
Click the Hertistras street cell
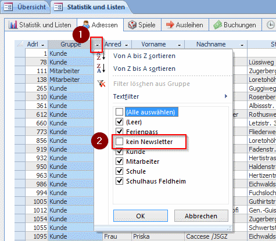click(261, 158)
